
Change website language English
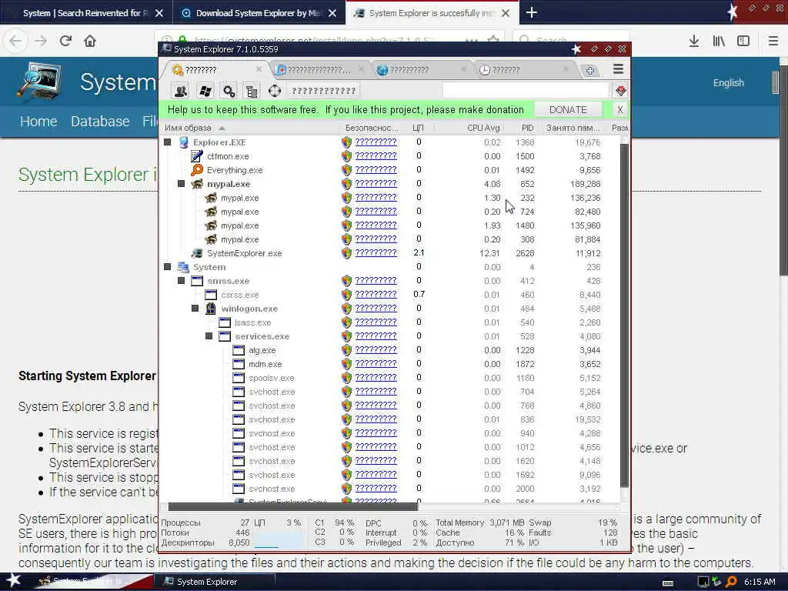(729, 83)
